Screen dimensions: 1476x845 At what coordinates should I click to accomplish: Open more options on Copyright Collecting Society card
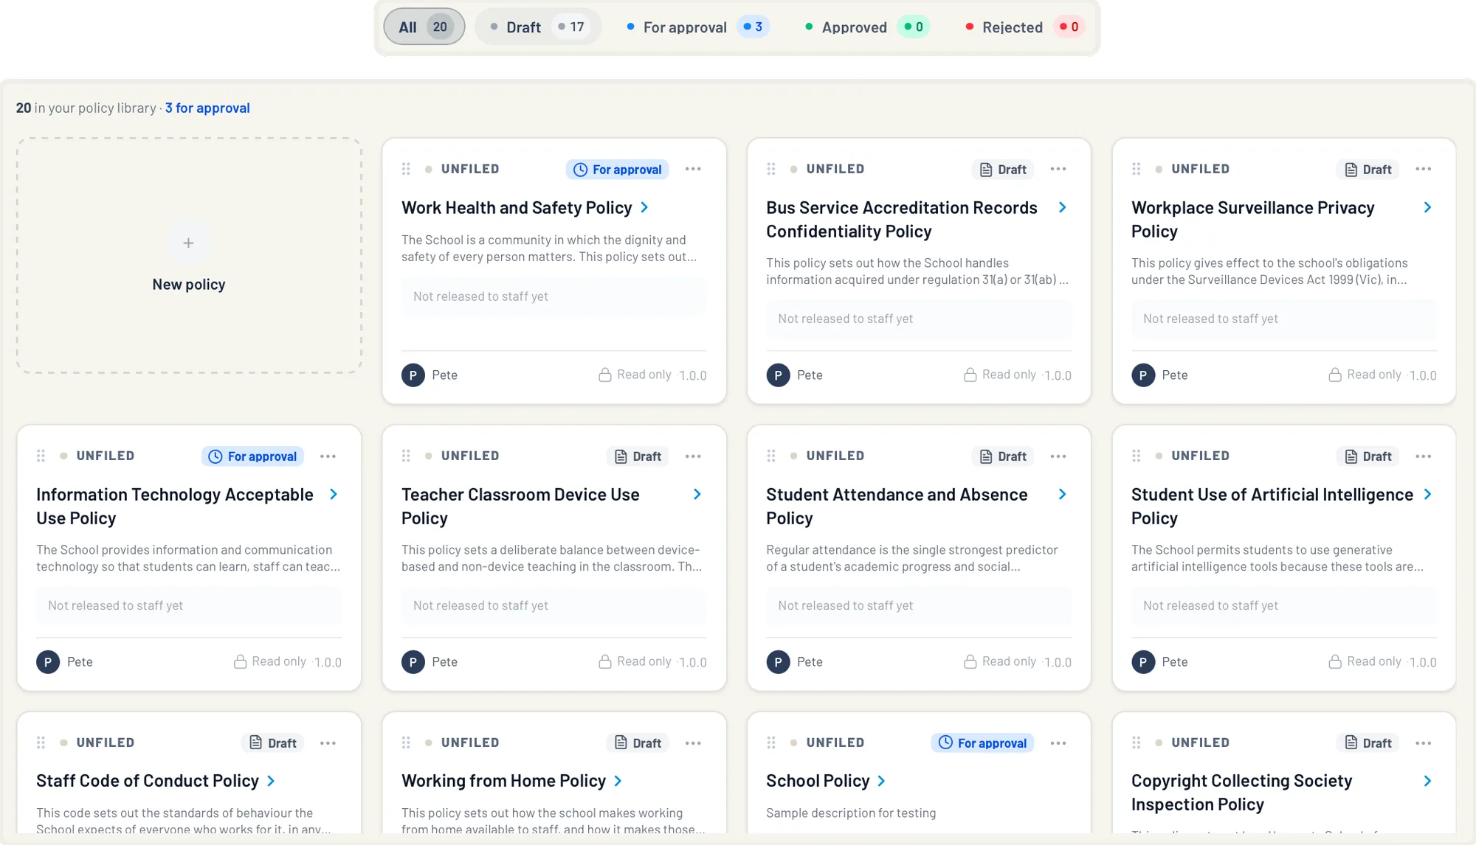[1424, 743]
